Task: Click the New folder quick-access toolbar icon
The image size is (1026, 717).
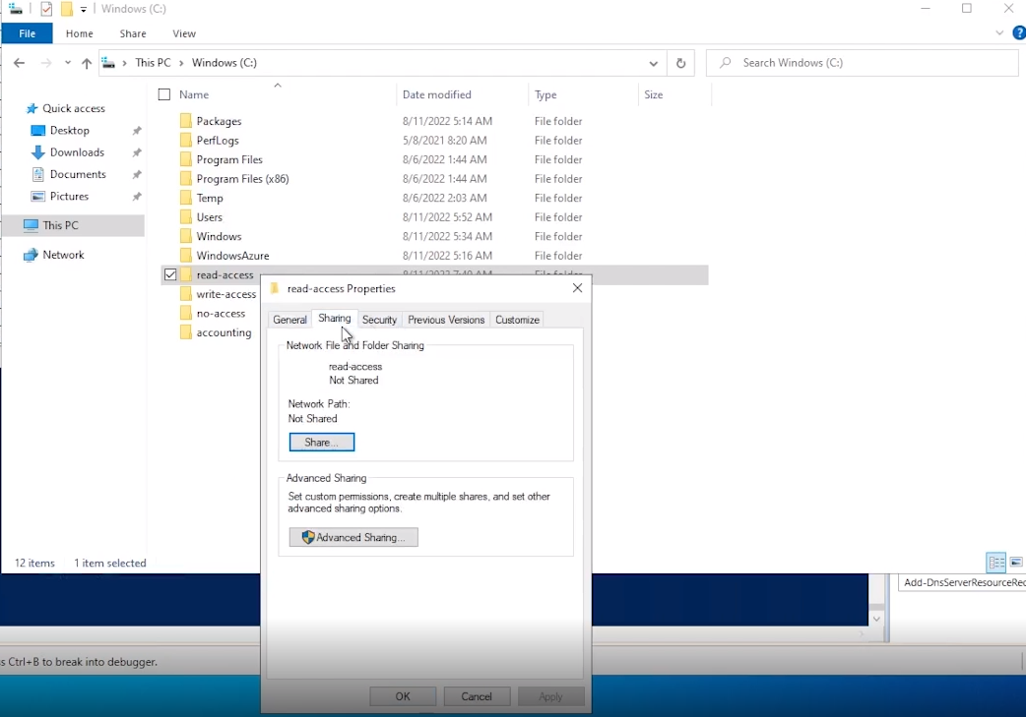Action: [67, 9]
